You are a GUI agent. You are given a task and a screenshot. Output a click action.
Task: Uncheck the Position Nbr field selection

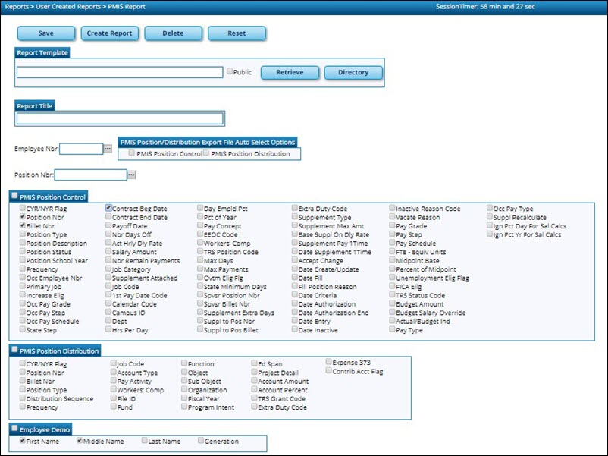pos(23,215)
